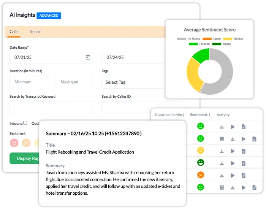Image resolution: width=266 pixels, height=208 pixels.
Task: Open the 07/01/25 start date field
Action: pyautogui.click(x=51, y=57)
